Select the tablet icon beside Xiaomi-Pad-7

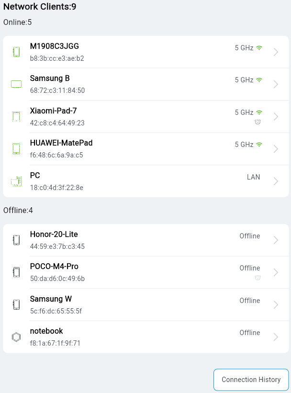click(16, 116)
